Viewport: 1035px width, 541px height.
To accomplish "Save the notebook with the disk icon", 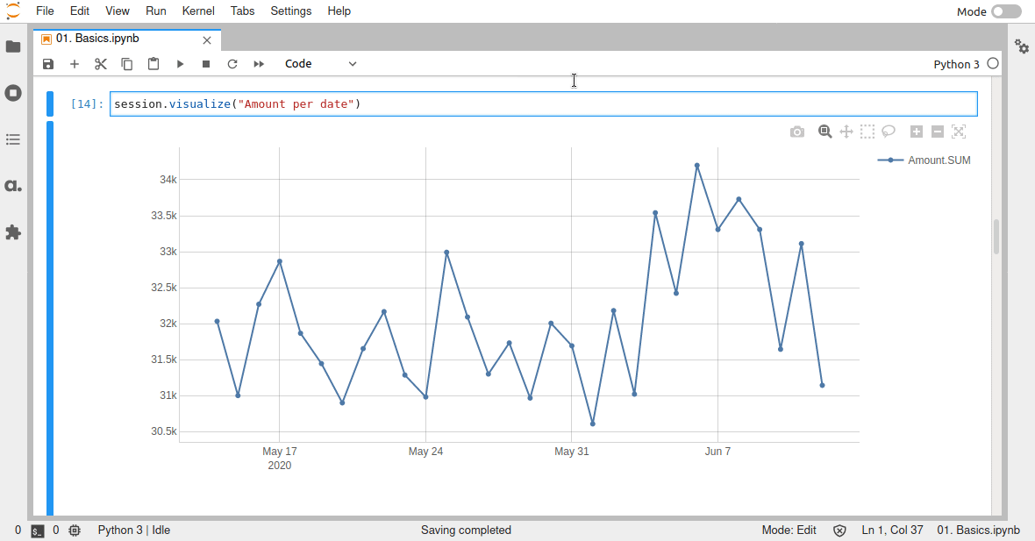I will pos(48,64).
